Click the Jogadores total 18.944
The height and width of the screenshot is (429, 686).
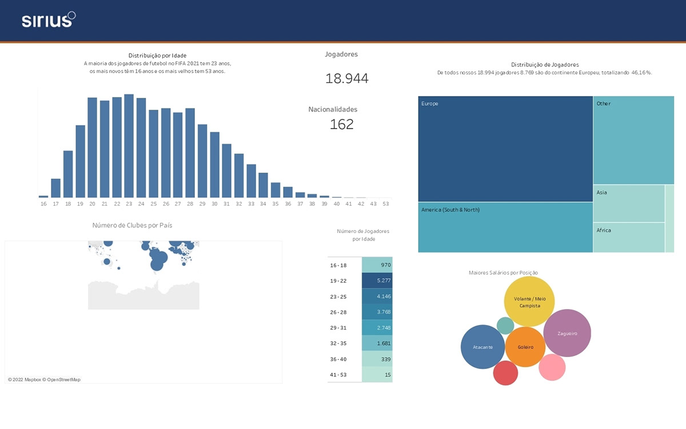pyautogui.click(x=347, y=79)
